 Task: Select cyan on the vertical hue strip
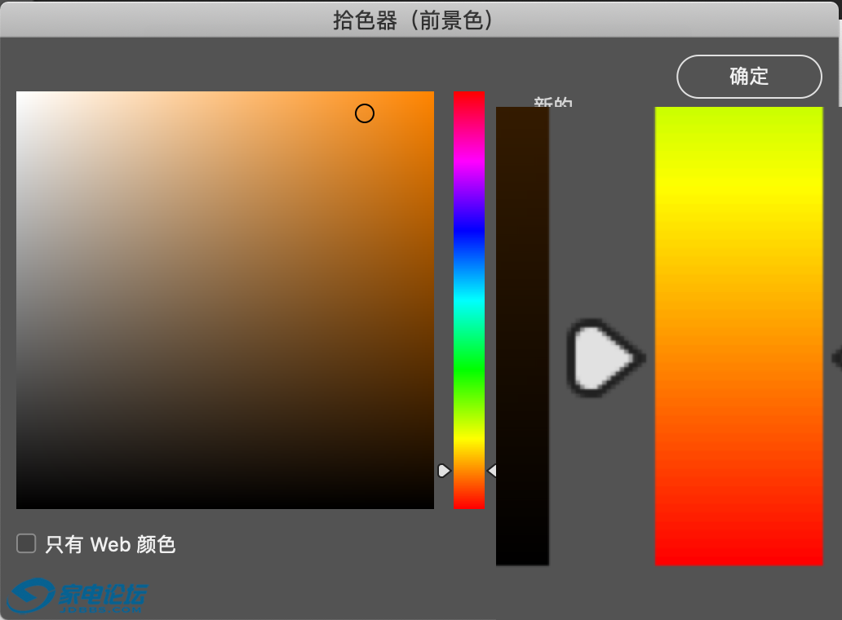pos(469,302)
